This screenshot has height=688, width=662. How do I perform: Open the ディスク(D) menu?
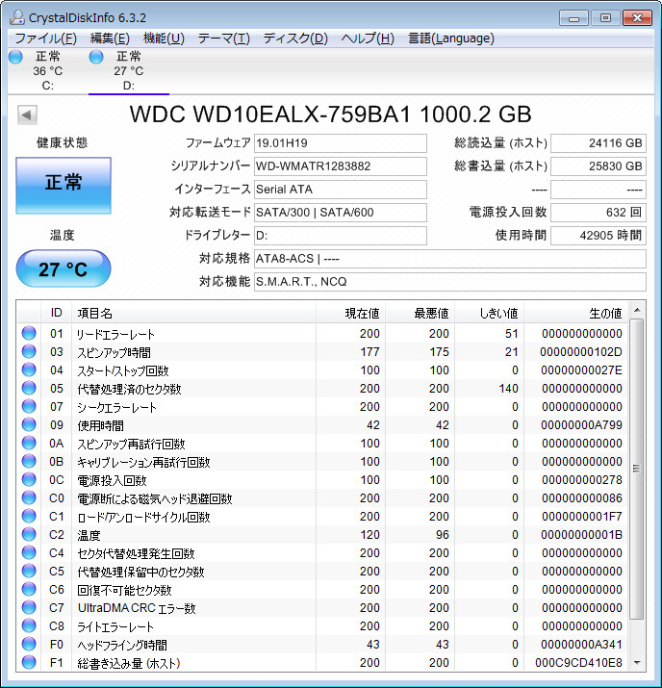[295, 38]
